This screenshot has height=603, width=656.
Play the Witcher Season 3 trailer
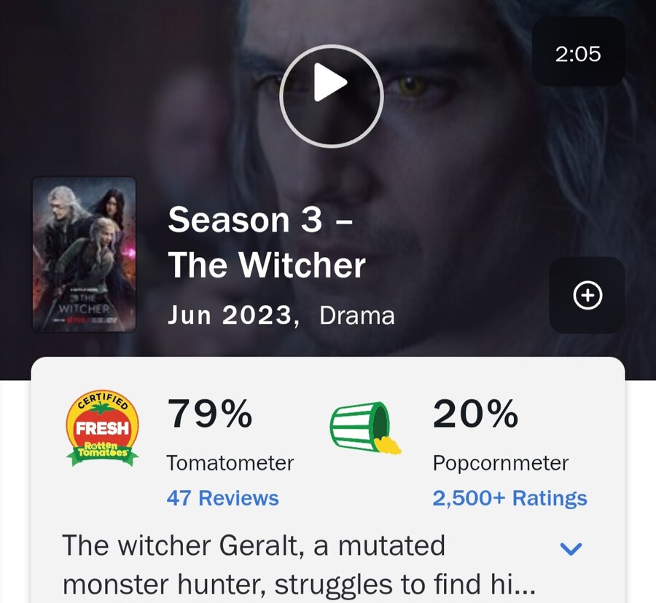(332, 96)
